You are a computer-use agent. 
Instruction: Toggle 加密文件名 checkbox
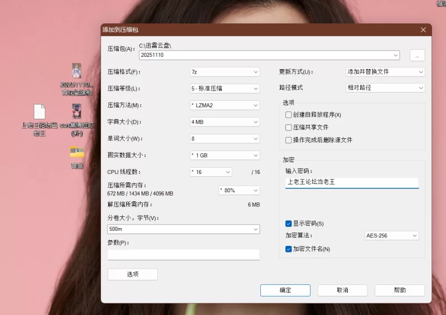click(289, 249)
